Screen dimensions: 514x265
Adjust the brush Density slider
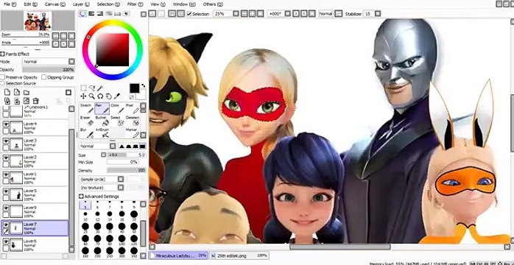[x=126, y=170]
